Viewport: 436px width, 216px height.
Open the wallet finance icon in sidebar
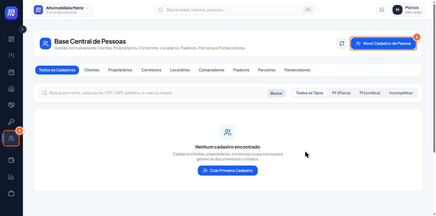point(11,160)
